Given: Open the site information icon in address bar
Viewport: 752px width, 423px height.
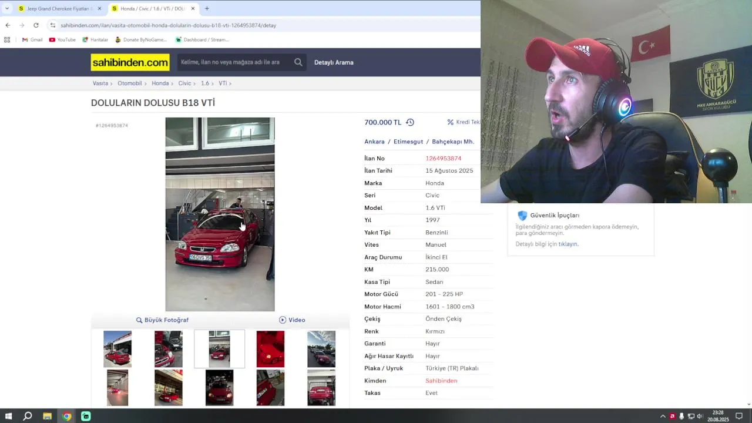Looking at the screenshot, I should pos(53,25).
